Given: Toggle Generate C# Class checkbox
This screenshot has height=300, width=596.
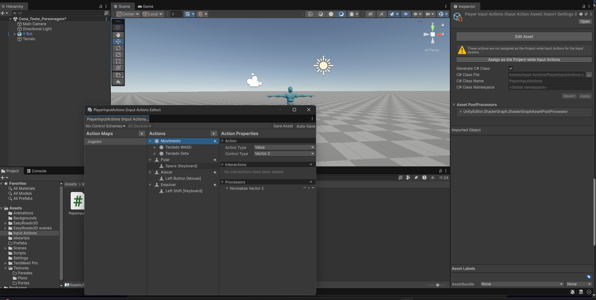Looking at the screenshot, I should [511, 68].
